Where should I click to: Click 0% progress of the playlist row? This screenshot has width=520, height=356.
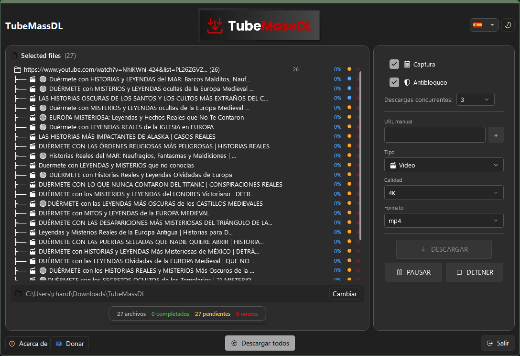coord(337,70)
